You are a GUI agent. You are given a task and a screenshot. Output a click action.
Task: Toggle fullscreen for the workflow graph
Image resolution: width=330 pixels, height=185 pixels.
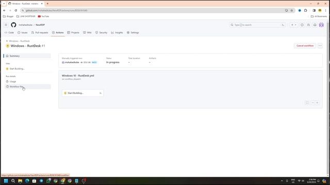(307, 103)
